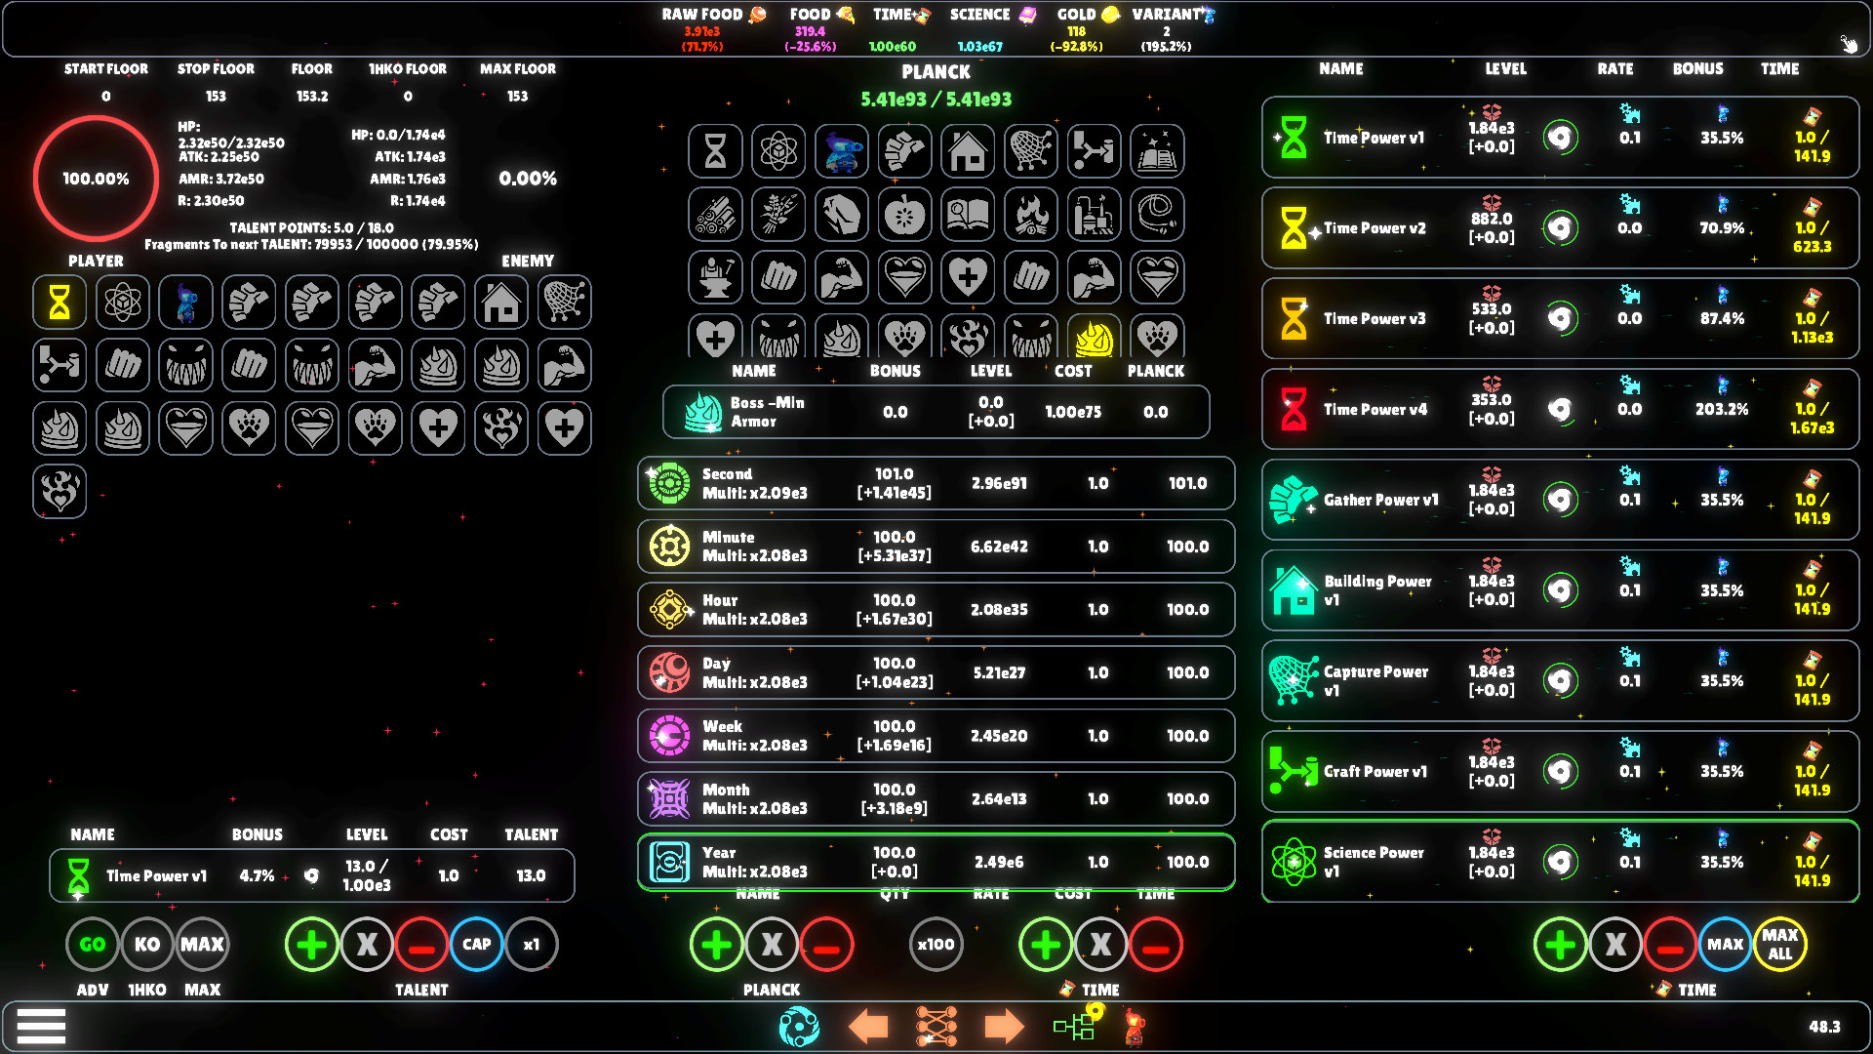
Task: Select the hourglass icon in the Planck grid
Action: coord(715,151)
